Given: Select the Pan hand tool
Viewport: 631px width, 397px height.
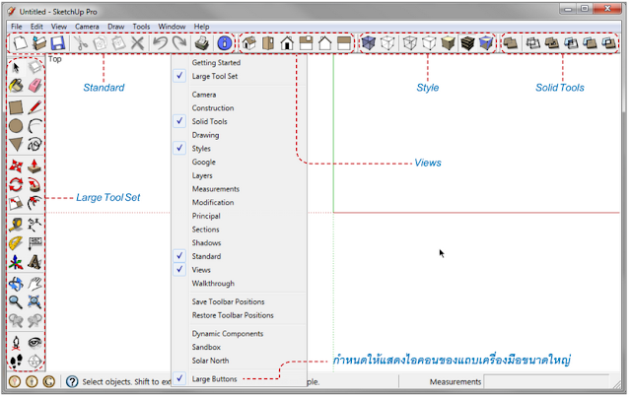Looking at the screenshot, I should coord(35,284).
